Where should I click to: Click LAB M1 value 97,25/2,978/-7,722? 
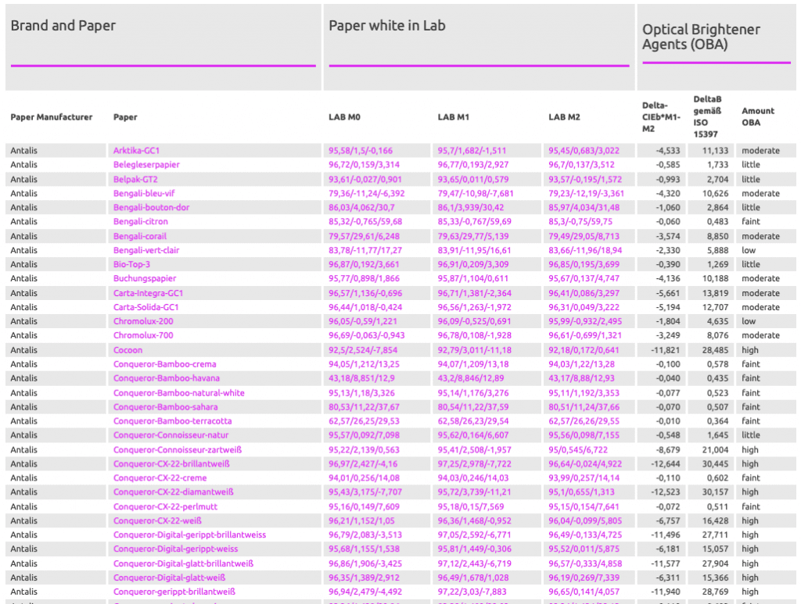475,463
